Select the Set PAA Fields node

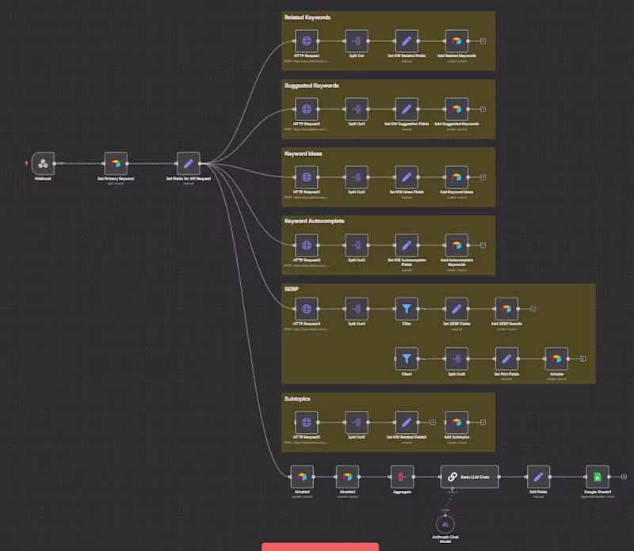coord(506,359)
